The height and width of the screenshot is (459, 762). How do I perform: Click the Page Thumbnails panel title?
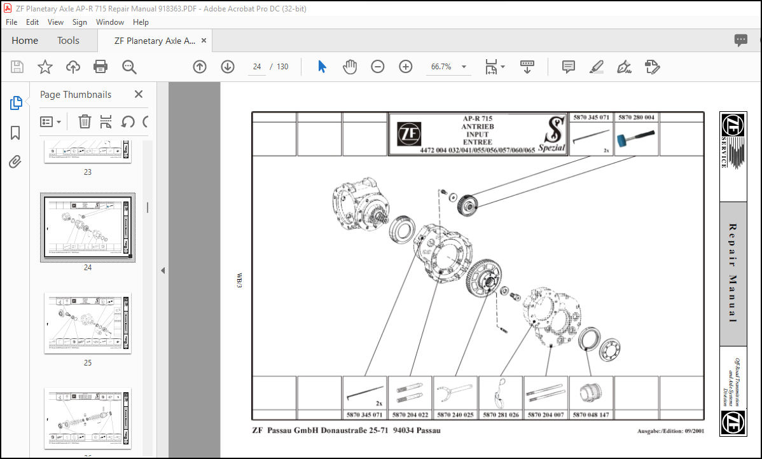[75, 95]
